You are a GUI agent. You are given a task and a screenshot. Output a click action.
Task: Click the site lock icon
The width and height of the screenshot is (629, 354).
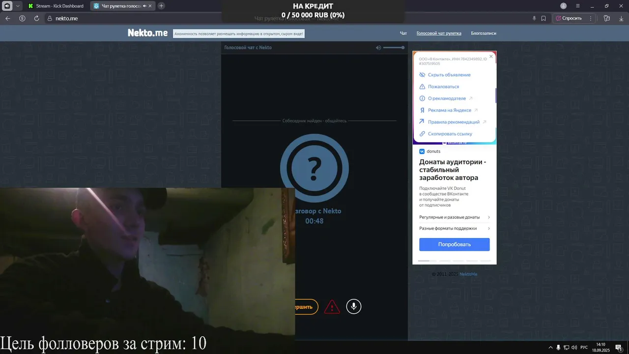[50, 18]
